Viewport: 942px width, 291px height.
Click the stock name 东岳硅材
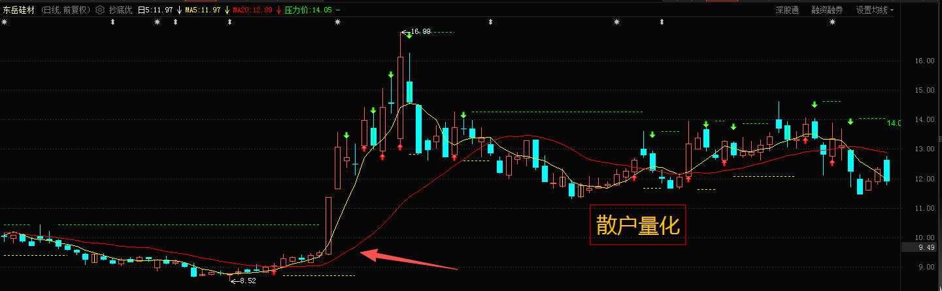point(19,10)
